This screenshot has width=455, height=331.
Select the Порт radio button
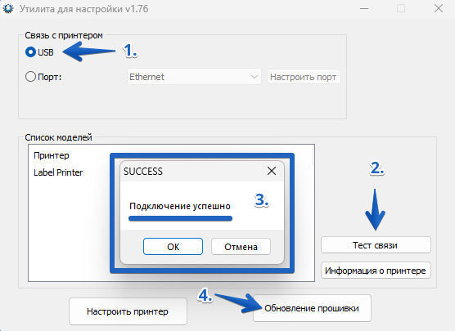(x=30, y=77)
